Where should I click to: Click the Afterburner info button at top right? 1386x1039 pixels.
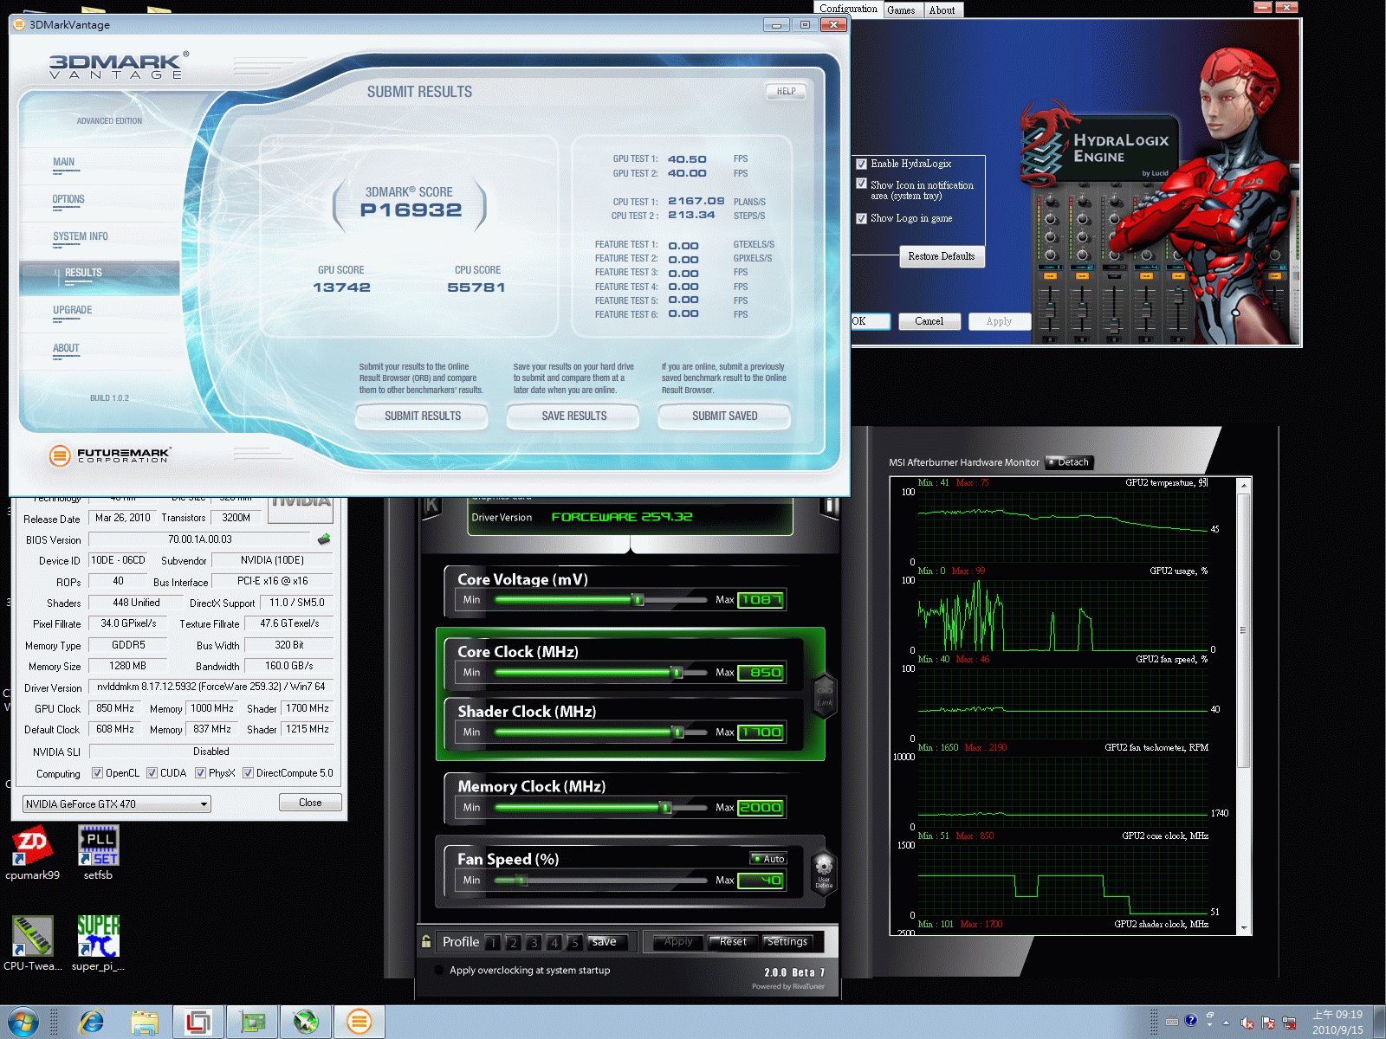[830, 506]
